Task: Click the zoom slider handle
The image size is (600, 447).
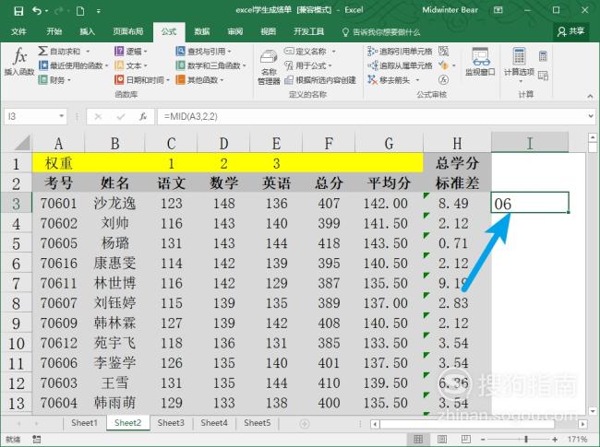Action: pos(526,440)
